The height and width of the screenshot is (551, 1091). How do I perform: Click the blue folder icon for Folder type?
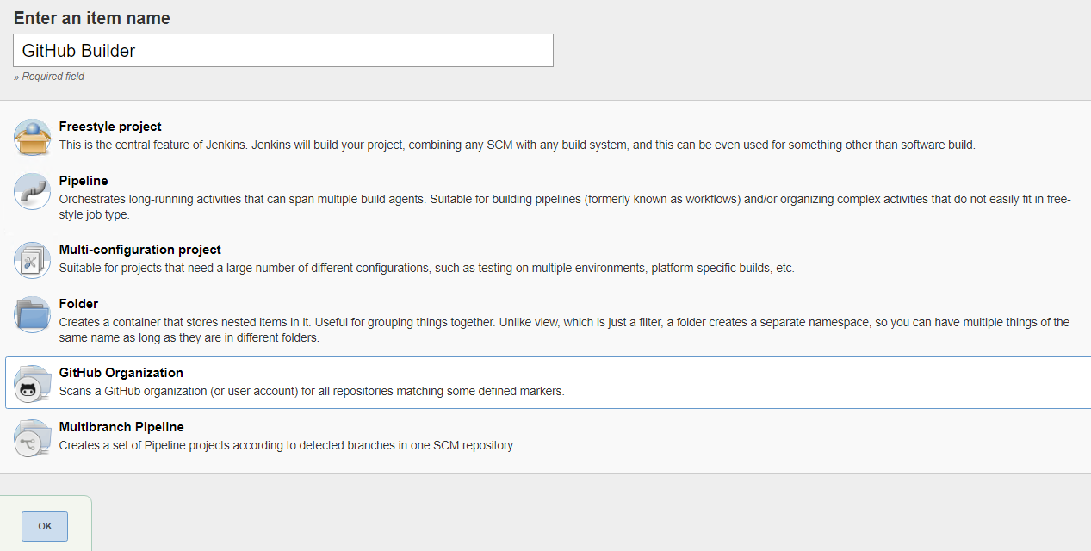tap(32, 314)
